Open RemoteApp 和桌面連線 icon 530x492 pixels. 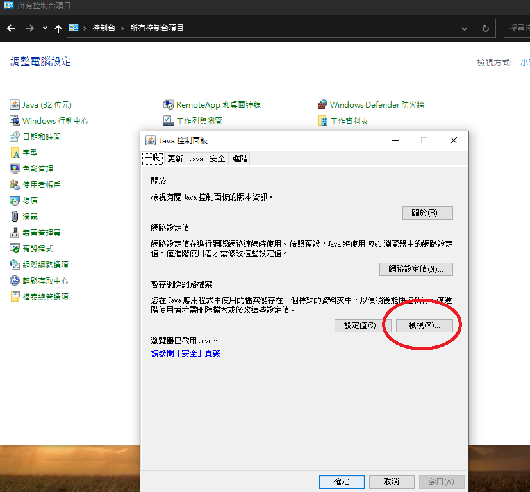tap(169, 104)
